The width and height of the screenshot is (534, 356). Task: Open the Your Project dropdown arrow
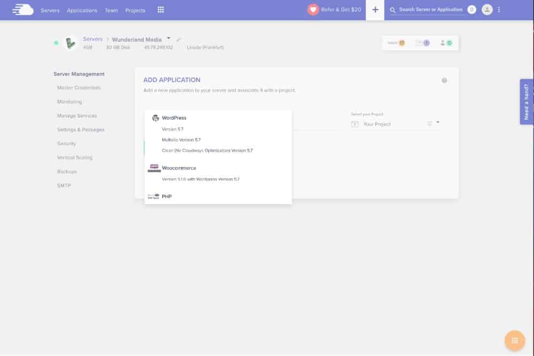coord(438,122)
